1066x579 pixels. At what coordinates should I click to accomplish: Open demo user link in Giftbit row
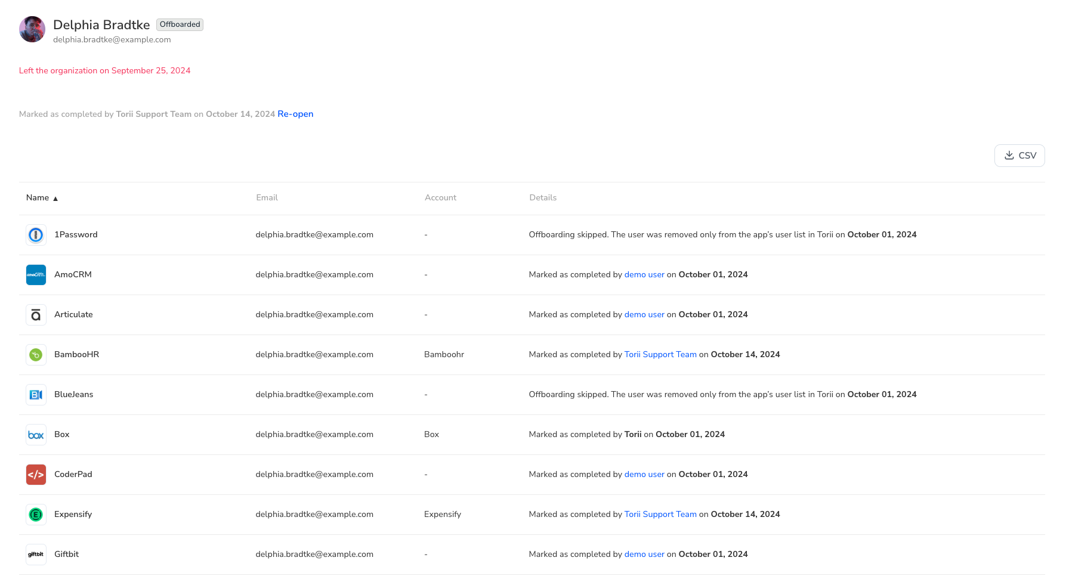click(644, 555)
